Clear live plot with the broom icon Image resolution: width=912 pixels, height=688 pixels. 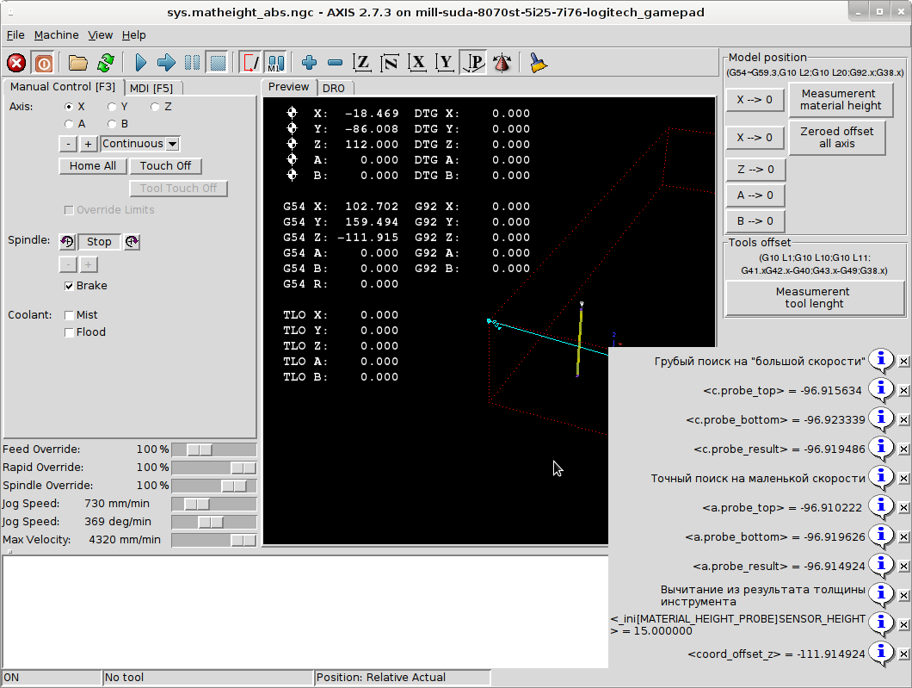pyautogui.click(x=539, y=63)
